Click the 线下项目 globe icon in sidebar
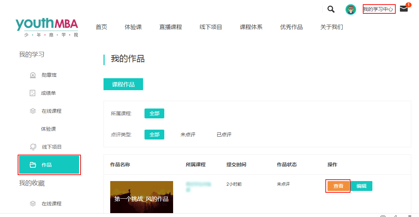This screenshot has height=217, width=419. click(33, 147)
